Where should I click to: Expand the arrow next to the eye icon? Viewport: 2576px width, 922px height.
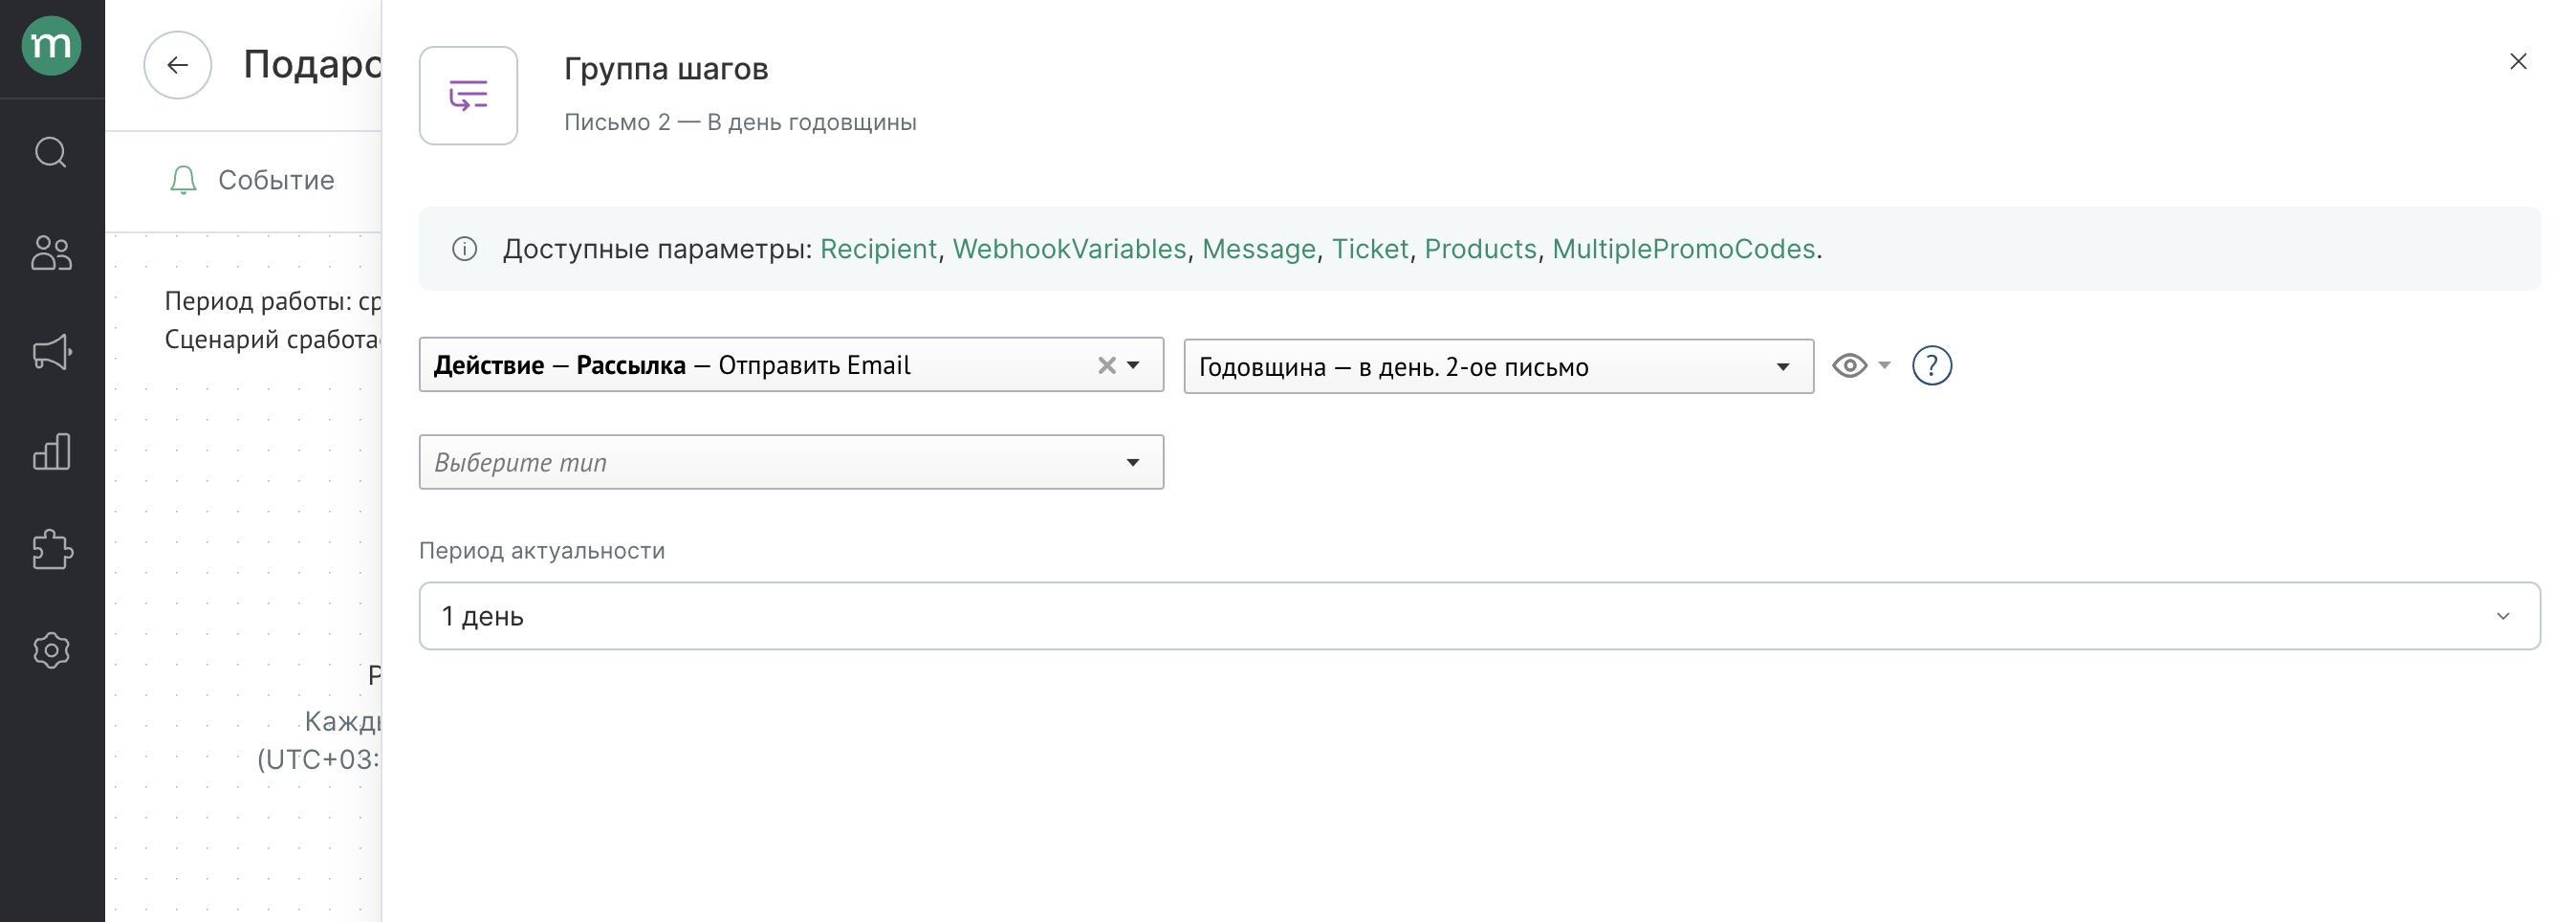tap(1885, 365)
